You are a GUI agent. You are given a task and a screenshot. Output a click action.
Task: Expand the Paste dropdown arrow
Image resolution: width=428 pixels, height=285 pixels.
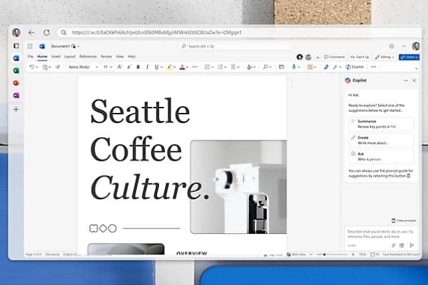click(50, 67)
